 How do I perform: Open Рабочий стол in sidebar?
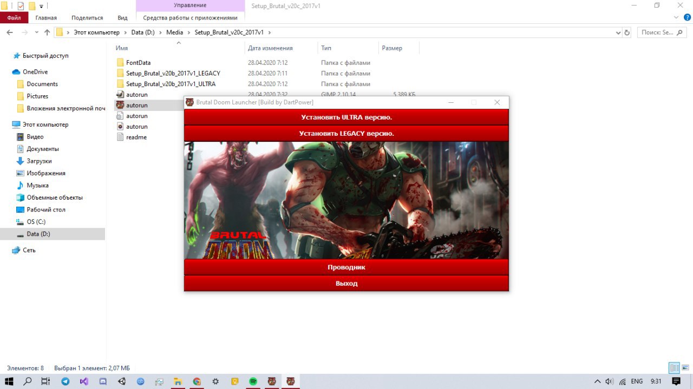point(46,210)
